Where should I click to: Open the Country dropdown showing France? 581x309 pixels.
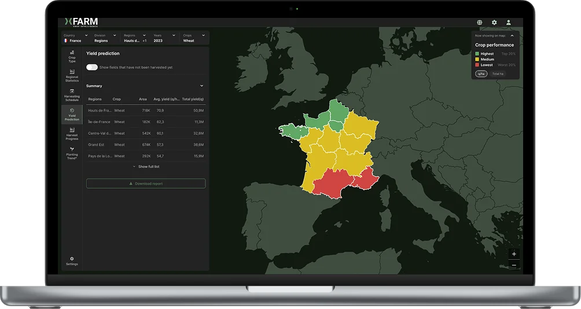click(x=76, y=38)
